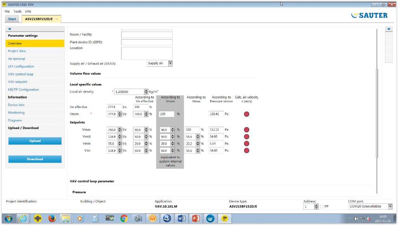Screen dimensions: 398x225
Task: Open the Windows Start menu
Action: [9, 218]
